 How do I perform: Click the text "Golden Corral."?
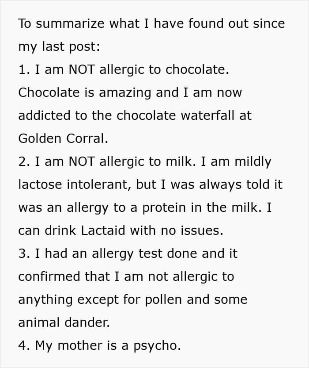63,138
